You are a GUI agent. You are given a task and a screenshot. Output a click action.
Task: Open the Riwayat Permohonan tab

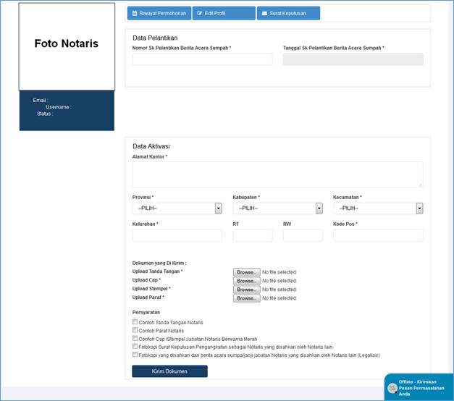click(159, 13)
